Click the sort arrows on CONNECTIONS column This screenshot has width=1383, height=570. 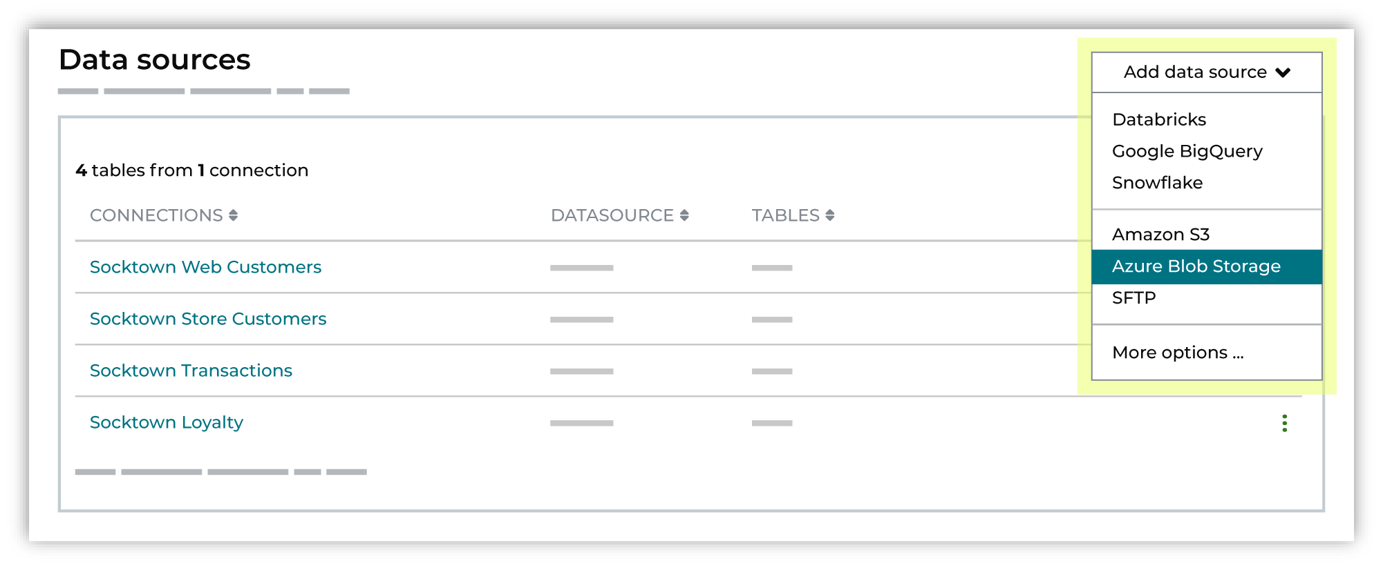click(234, 215)
